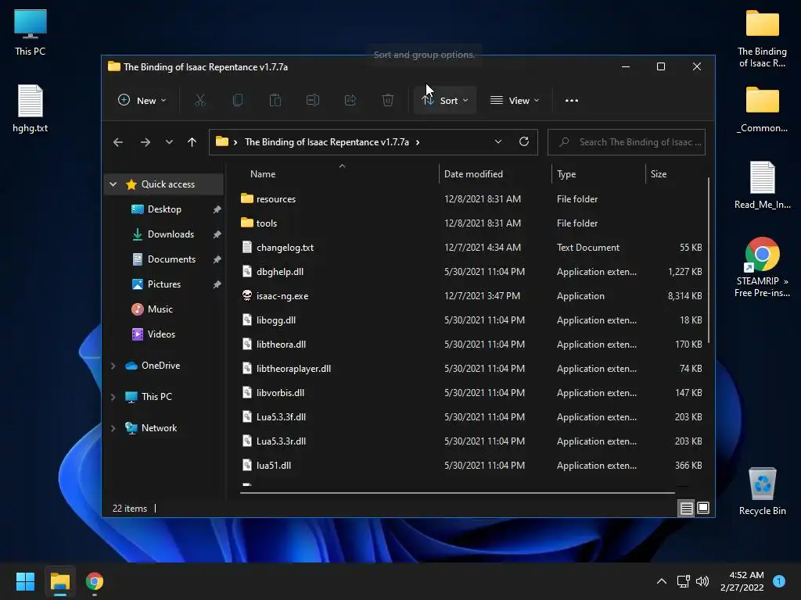Expand the This PC tree node
The height and width of the screenshot is (600, 801).
click(x=113, y=397)
